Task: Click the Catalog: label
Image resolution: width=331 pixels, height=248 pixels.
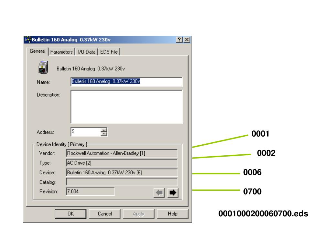Action: (48, 182)
